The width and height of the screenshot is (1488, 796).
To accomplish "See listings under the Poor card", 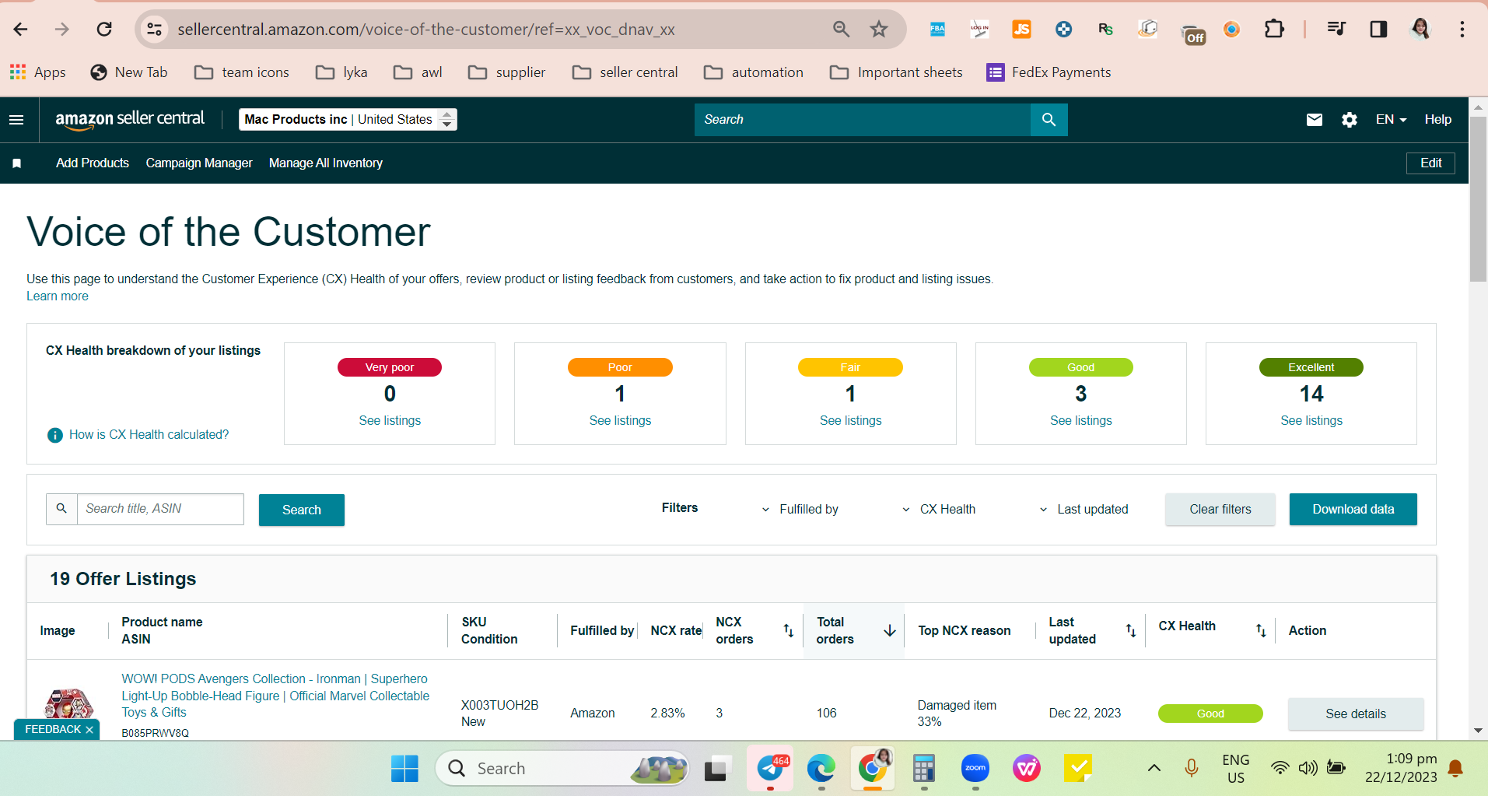I will [x=620, y=421].
